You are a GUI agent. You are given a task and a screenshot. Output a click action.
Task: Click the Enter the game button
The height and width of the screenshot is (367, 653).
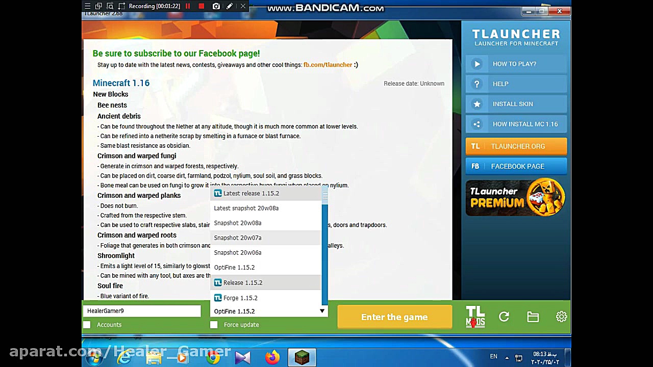pyautogui.click(x=394, y=317)
